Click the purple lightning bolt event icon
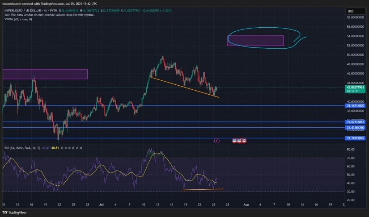Image resolution: width=369 pixels, height=217 pixels. 217,141
